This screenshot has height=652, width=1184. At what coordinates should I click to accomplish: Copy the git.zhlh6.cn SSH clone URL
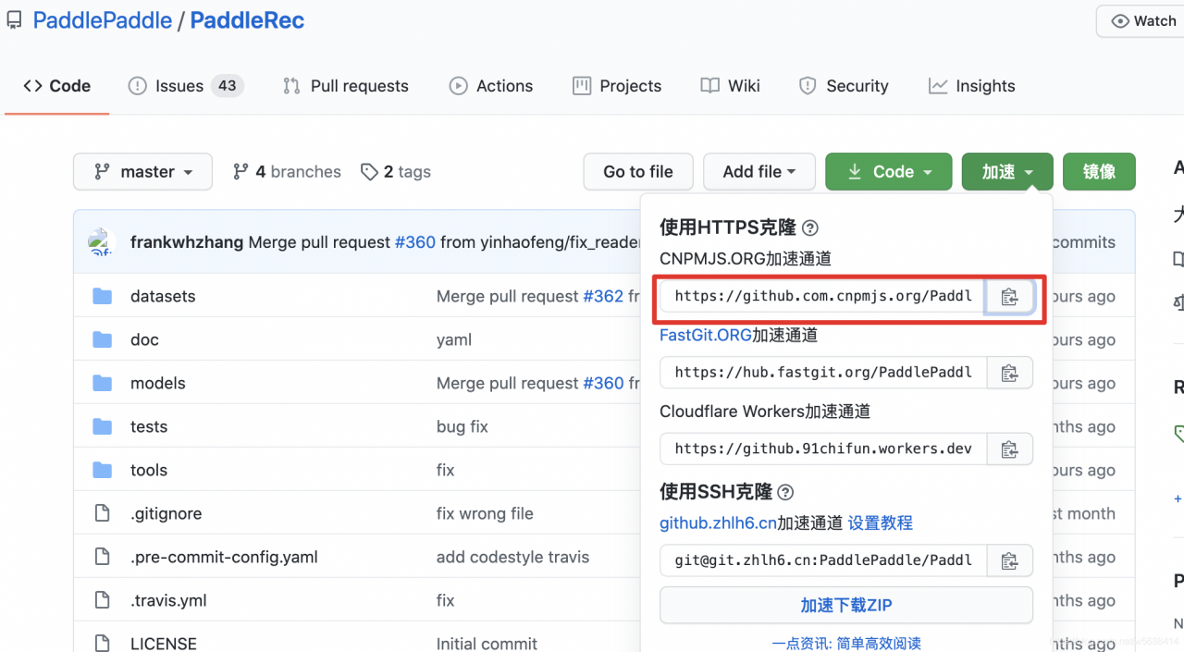(1009, 560)
